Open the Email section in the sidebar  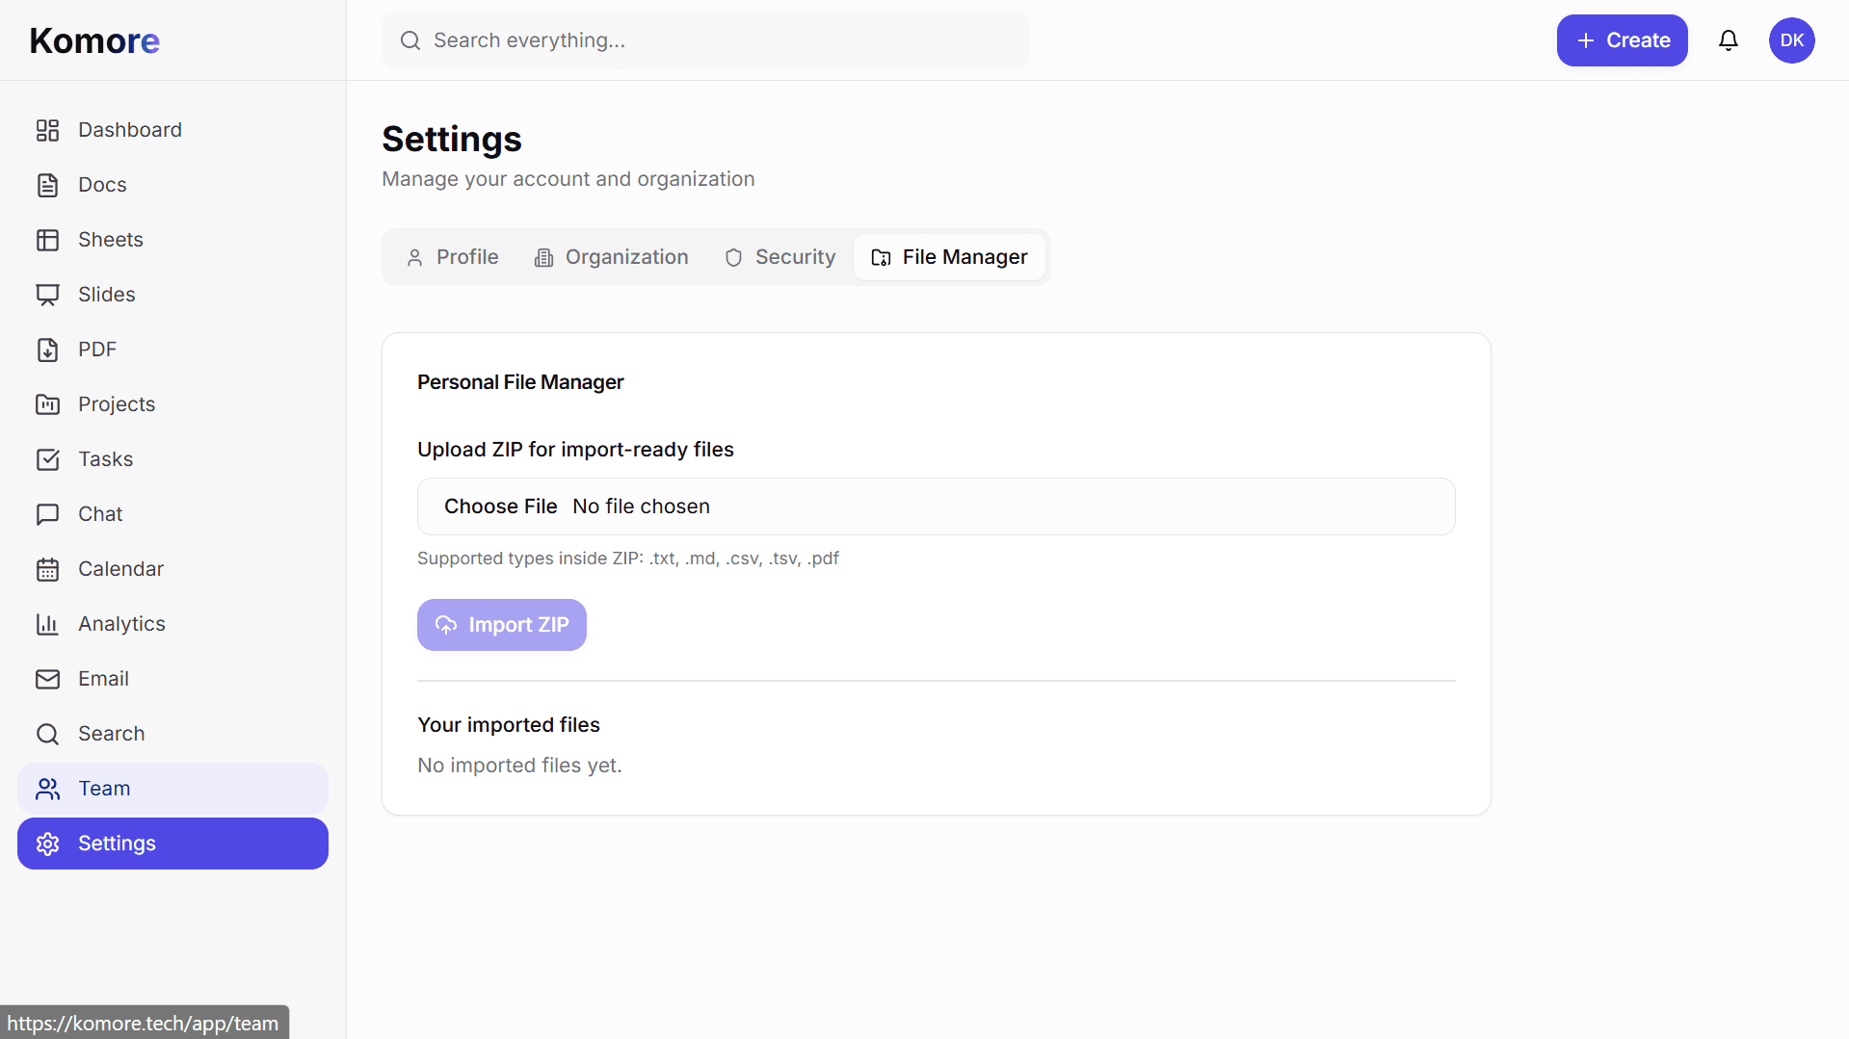[x=102, y=678]
